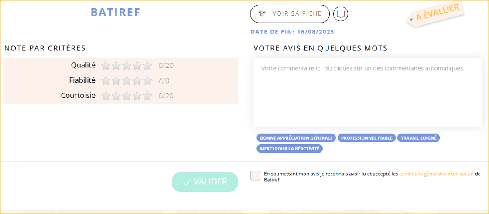
Task: Give Fiabilité a third star rating
Action: click(x=127, y=80)
